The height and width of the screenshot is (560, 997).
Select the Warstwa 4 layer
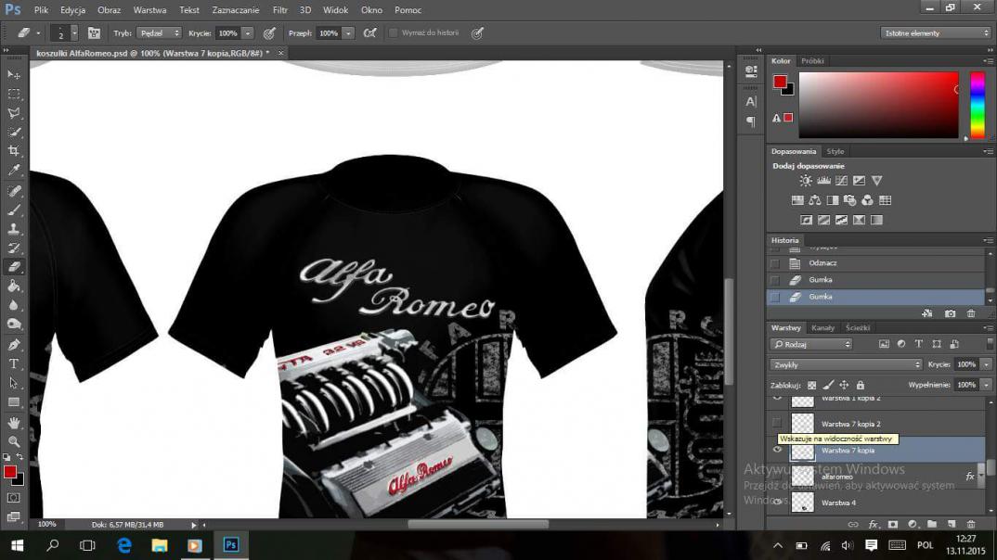(x=875, y=503)
